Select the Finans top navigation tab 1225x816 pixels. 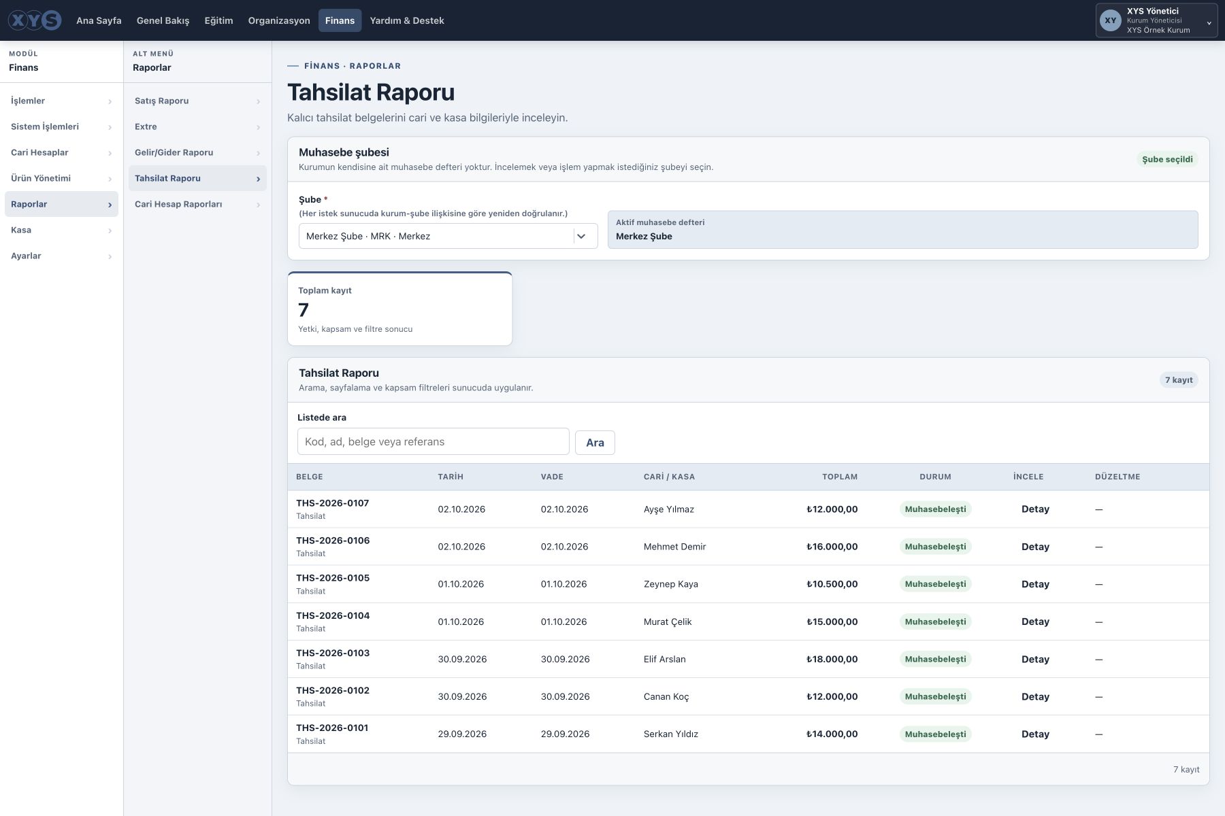340,20
